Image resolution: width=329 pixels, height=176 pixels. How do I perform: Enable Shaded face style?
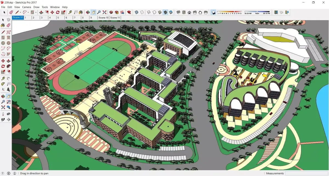click(160, 12)
